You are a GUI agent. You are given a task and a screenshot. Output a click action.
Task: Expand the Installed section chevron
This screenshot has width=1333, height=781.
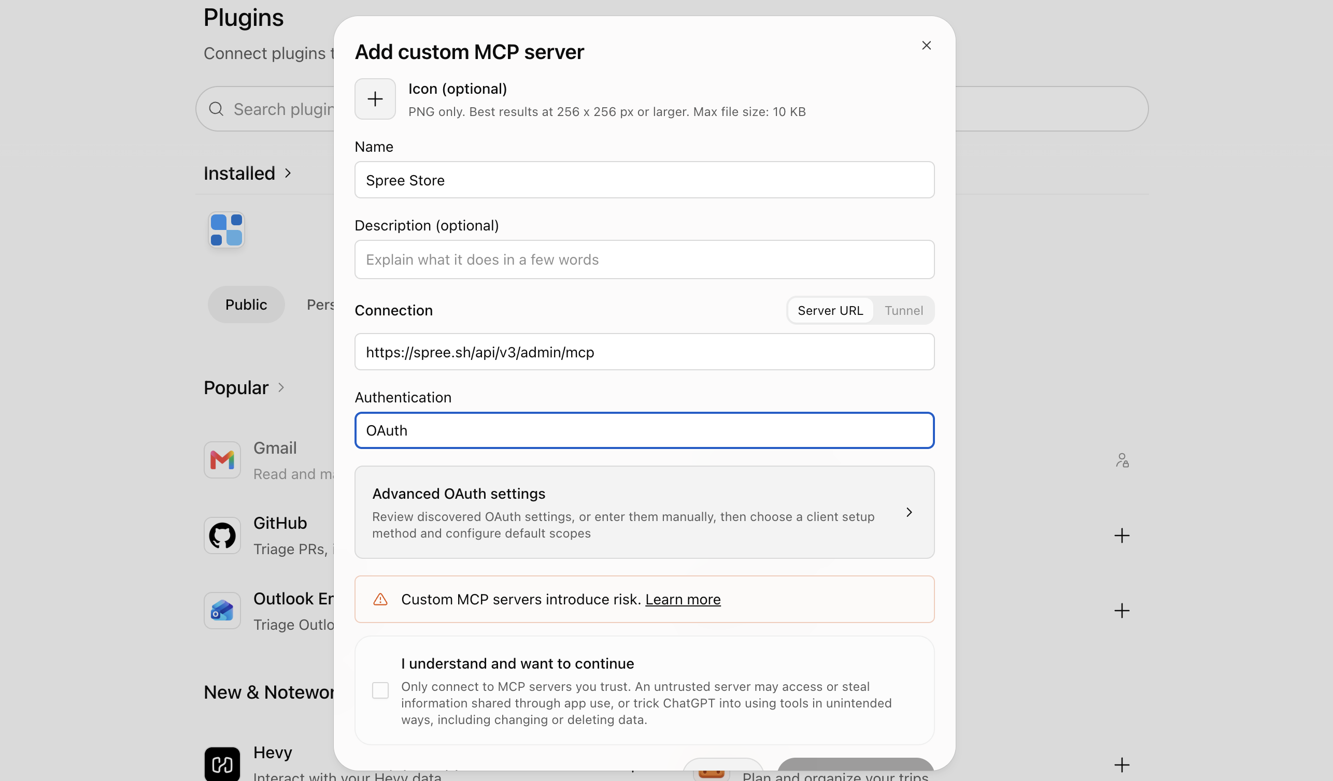tap(288, 173)
